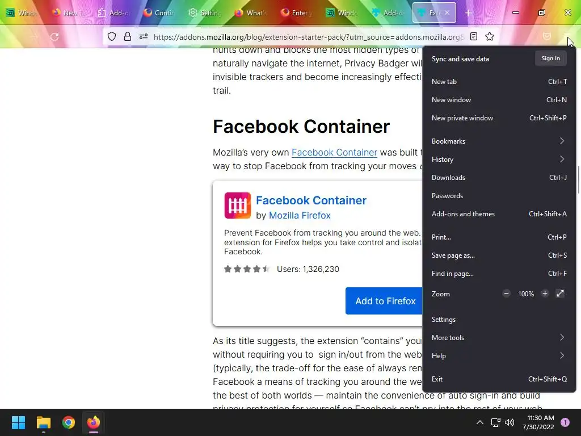Open Passwords from the menu
581x436 pixels.
click(499, 195)
